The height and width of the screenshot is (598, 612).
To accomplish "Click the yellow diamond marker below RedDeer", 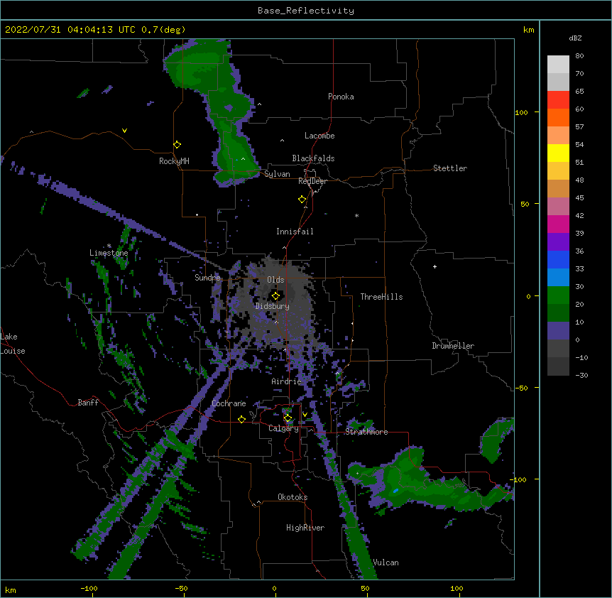I will tap(302, 200).
